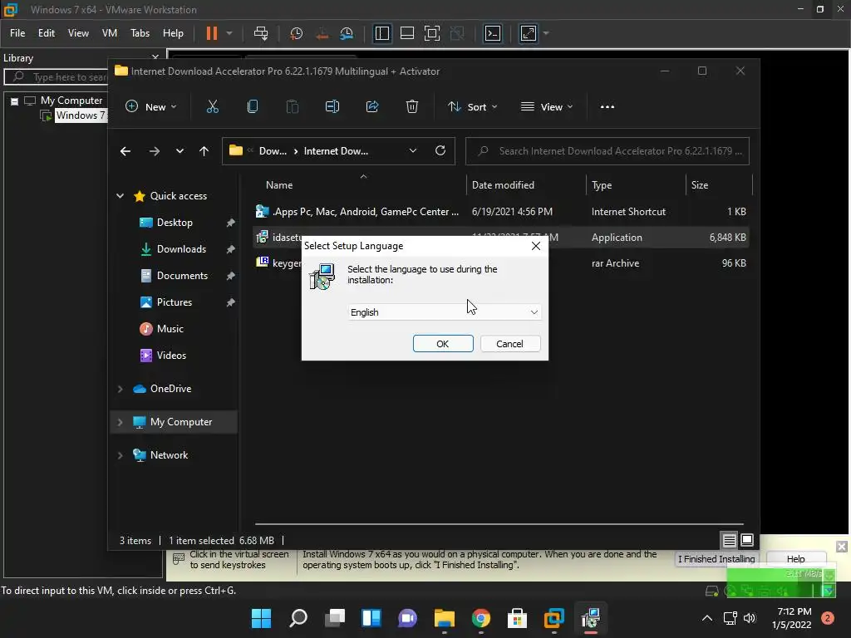Switch to large icons view icon
The width and height of the screenshot is (851, 638).
pyautogui.click(x=747, y=540)
